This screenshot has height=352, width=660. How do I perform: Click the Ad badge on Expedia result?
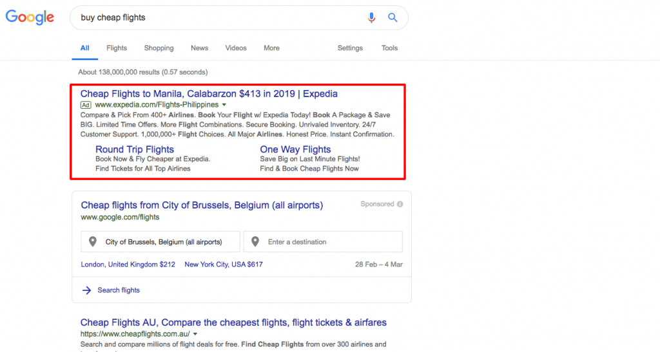point(86,105)
